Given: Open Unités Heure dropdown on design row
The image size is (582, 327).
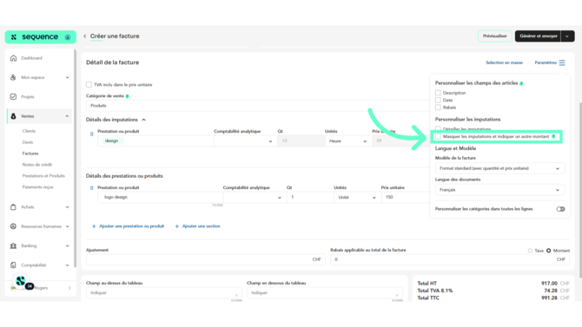Looking at the screenshot, I should [347, 141].
